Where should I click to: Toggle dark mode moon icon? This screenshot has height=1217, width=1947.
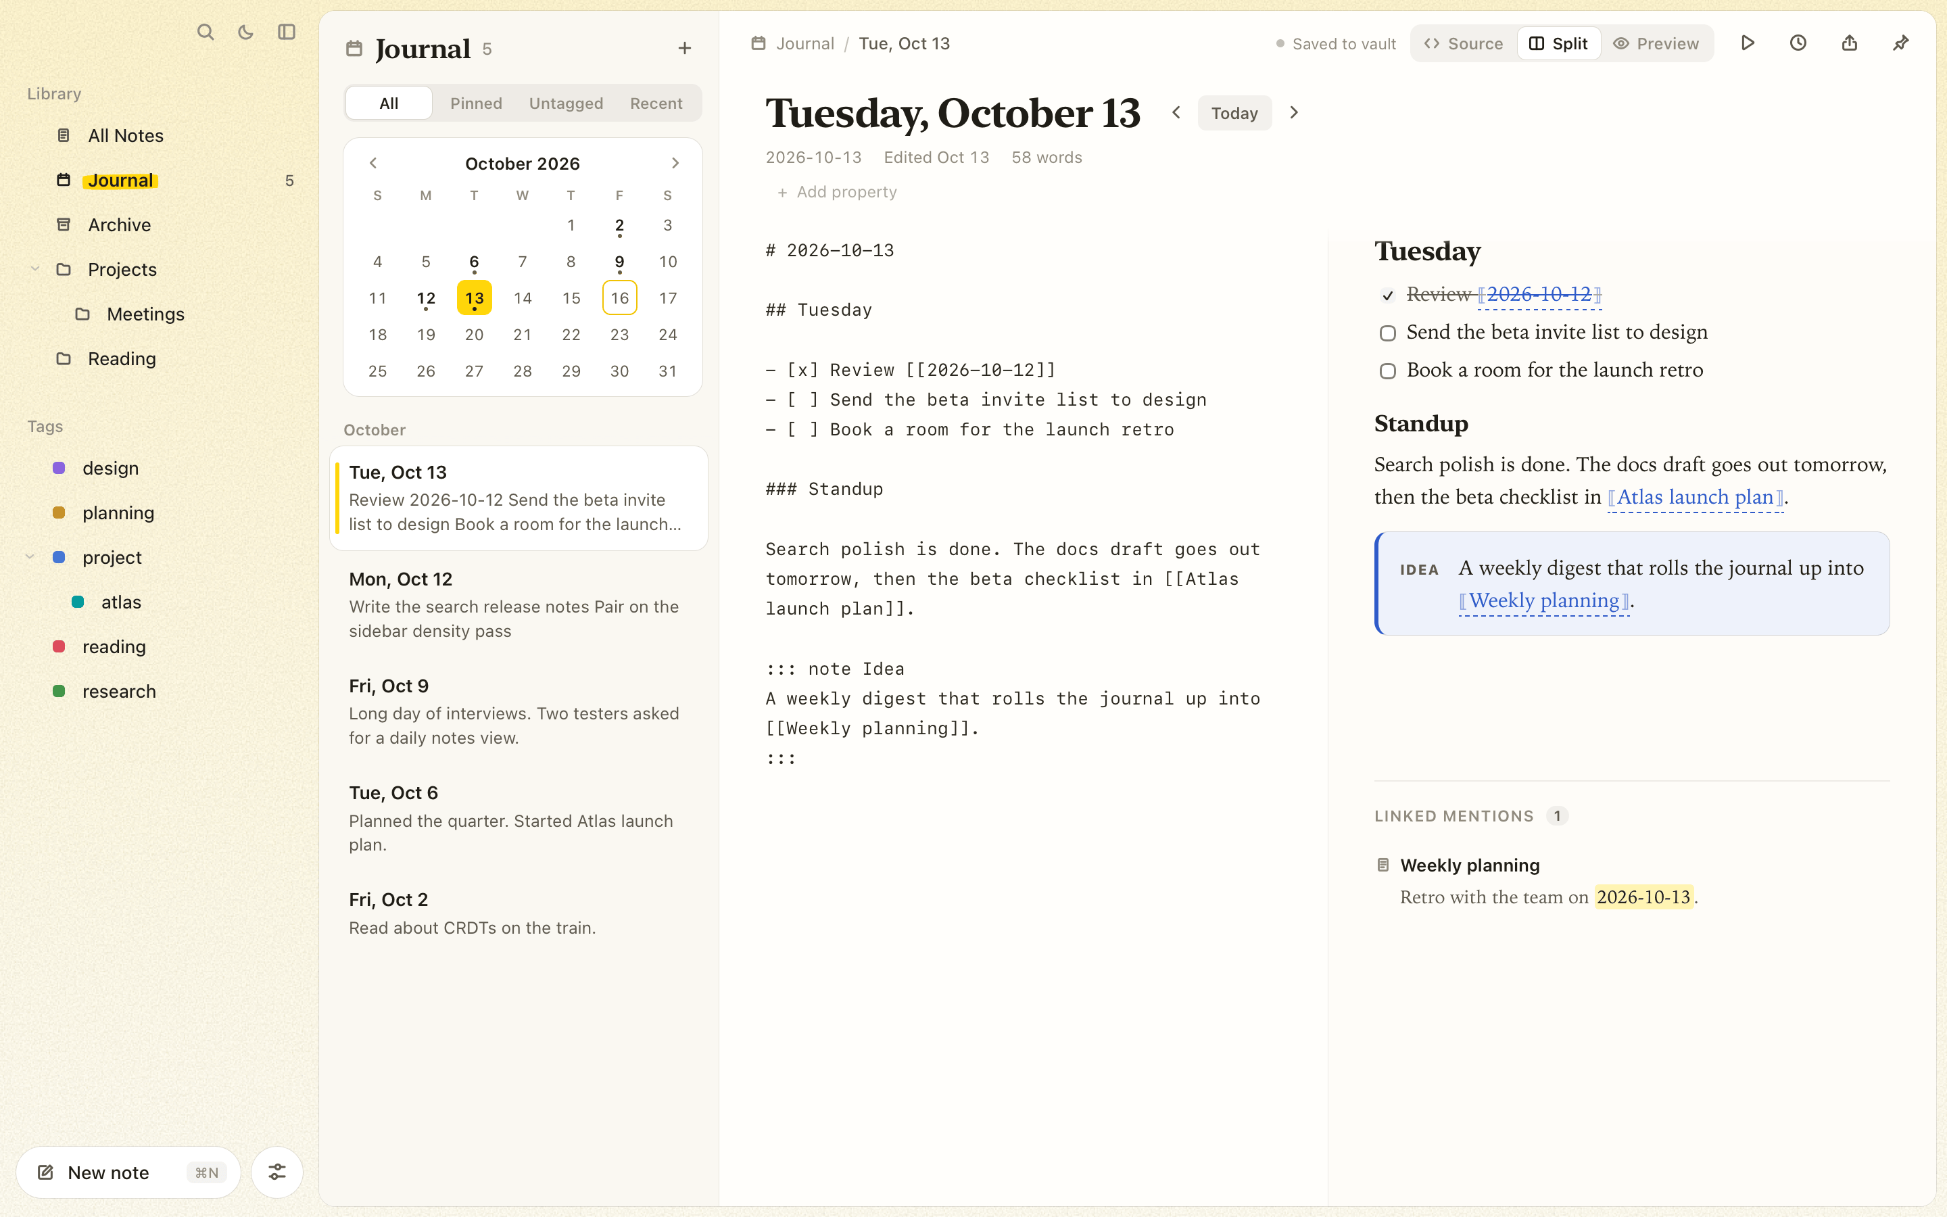tap(246, 32)
